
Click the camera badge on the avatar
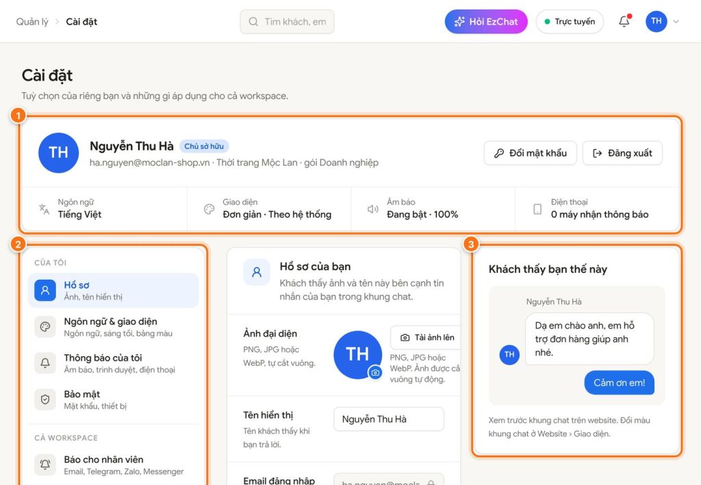pyautogui.click(x=375, y=372)
